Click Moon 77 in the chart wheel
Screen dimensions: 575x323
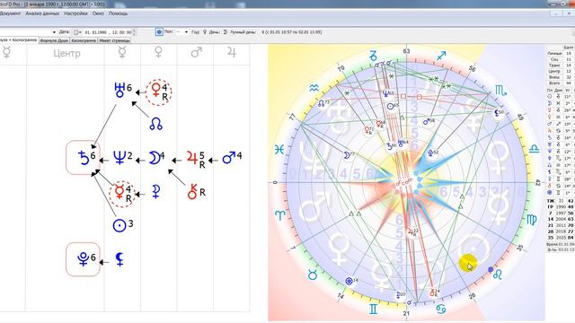point(349,155)
